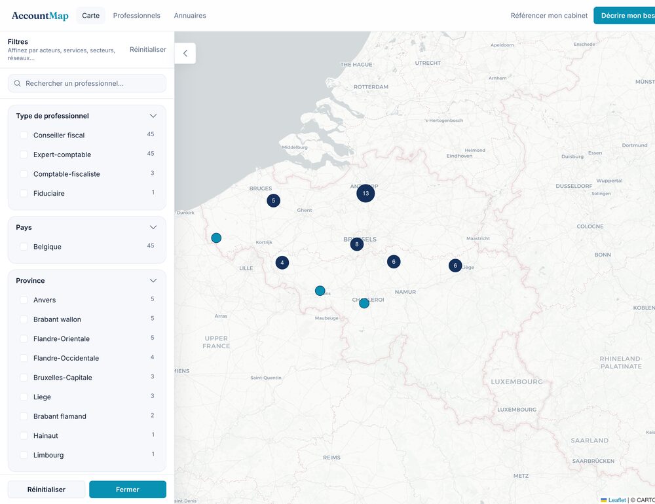Screen dimensions: 655x504
Task: Open the AccountMap logo homepage
Action: pyautogui.click(x=40, y=16)
